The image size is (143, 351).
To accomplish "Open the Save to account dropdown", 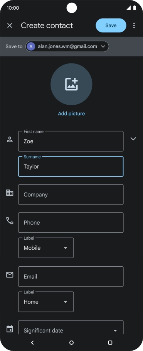I will pos(67,46).
